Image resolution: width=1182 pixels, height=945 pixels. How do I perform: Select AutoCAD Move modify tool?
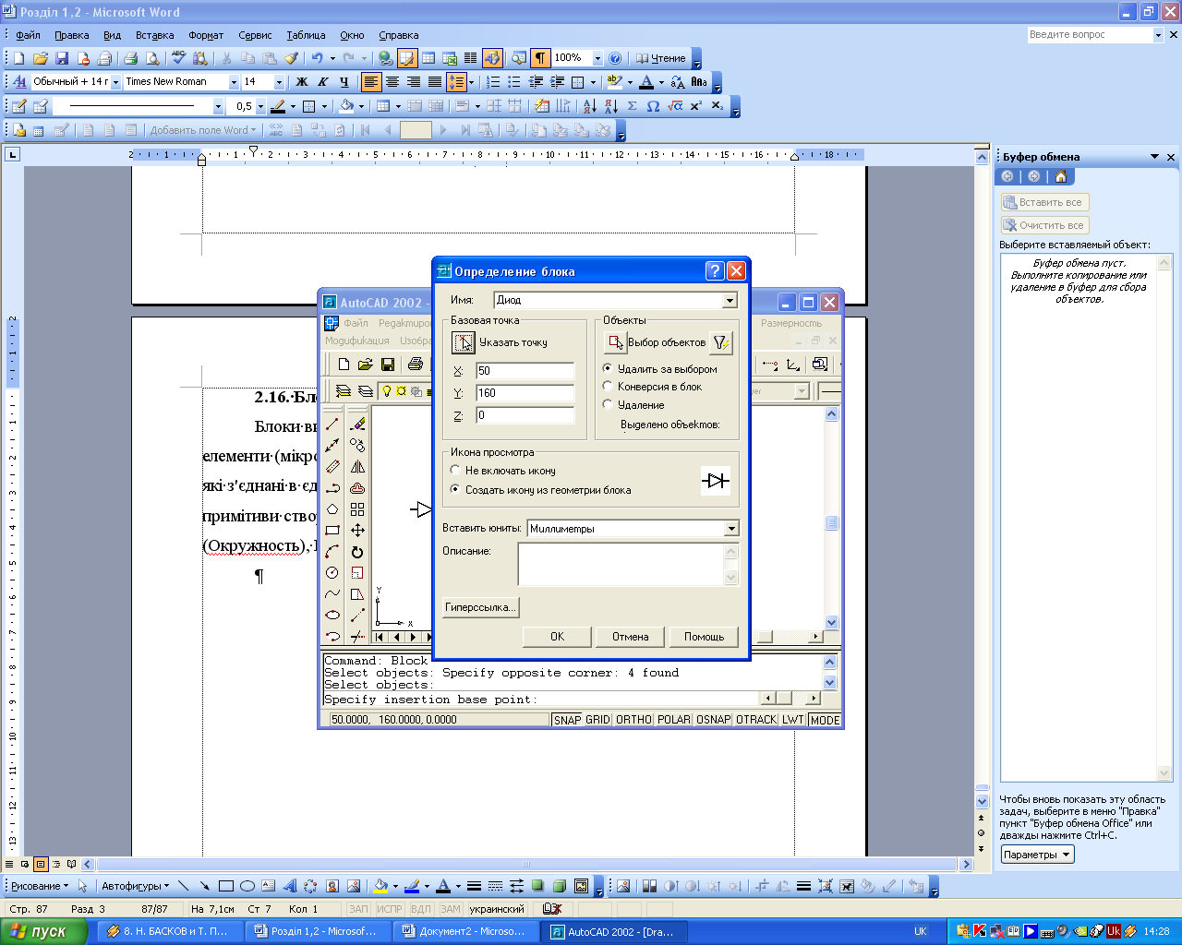pos(357,531)
